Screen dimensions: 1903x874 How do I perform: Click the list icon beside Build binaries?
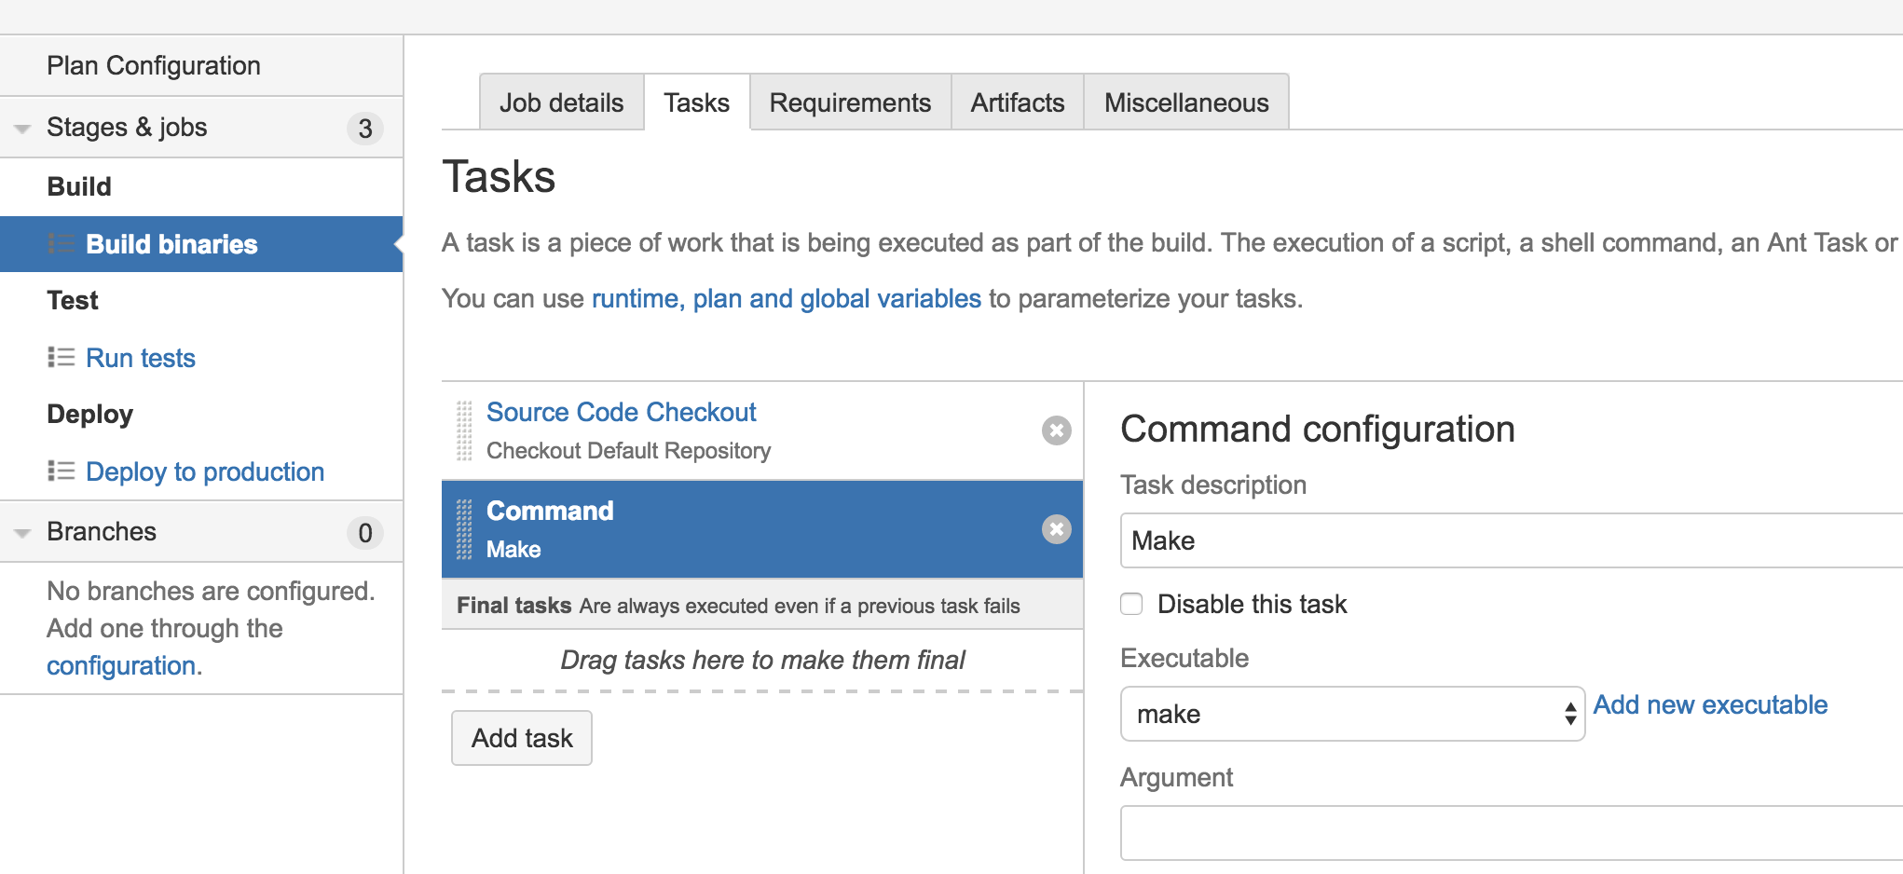click(x=61, y=244)
